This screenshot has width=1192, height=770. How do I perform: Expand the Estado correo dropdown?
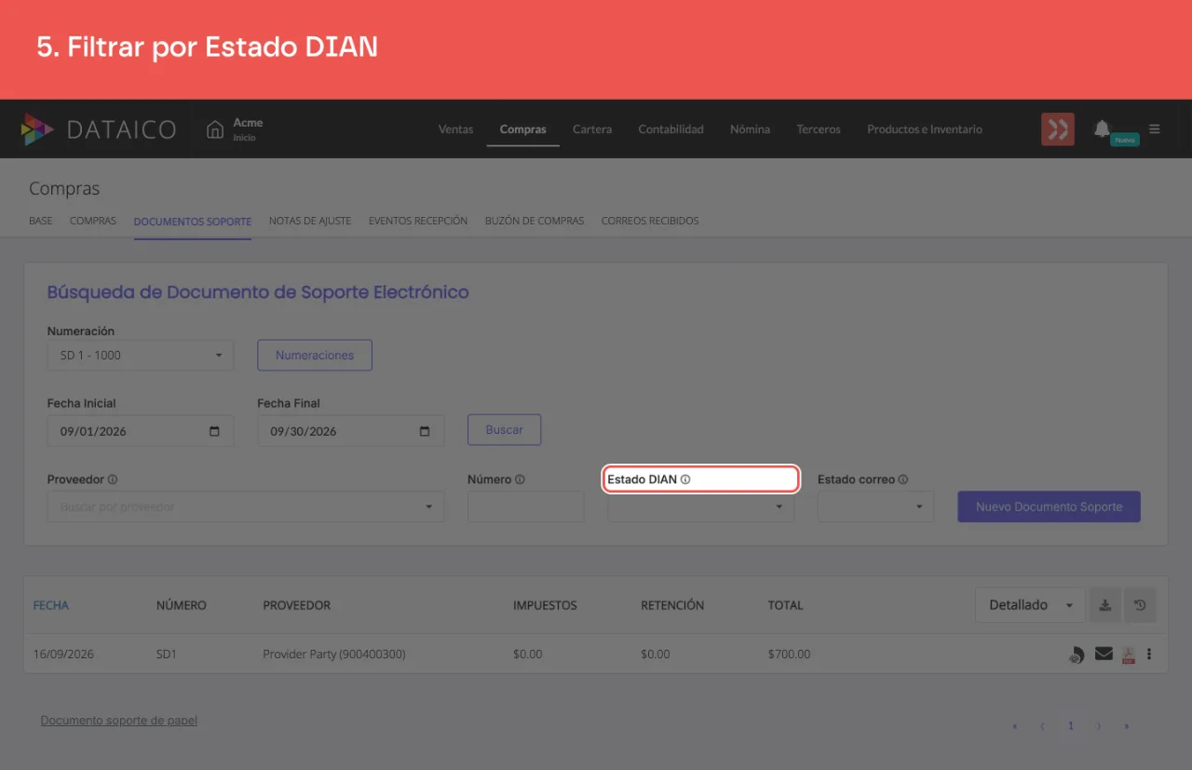pos(876,507)
